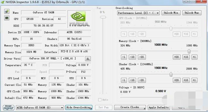The width and height of the screenshot is (208, 112).
Task: Open the Performance Level dropdown
Action: 138,13
